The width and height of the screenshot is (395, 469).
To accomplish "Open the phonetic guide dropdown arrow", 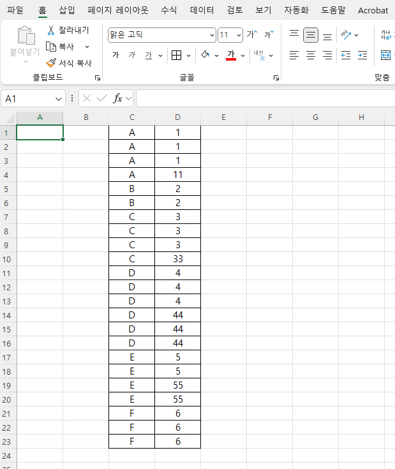I will coord(271,56).
